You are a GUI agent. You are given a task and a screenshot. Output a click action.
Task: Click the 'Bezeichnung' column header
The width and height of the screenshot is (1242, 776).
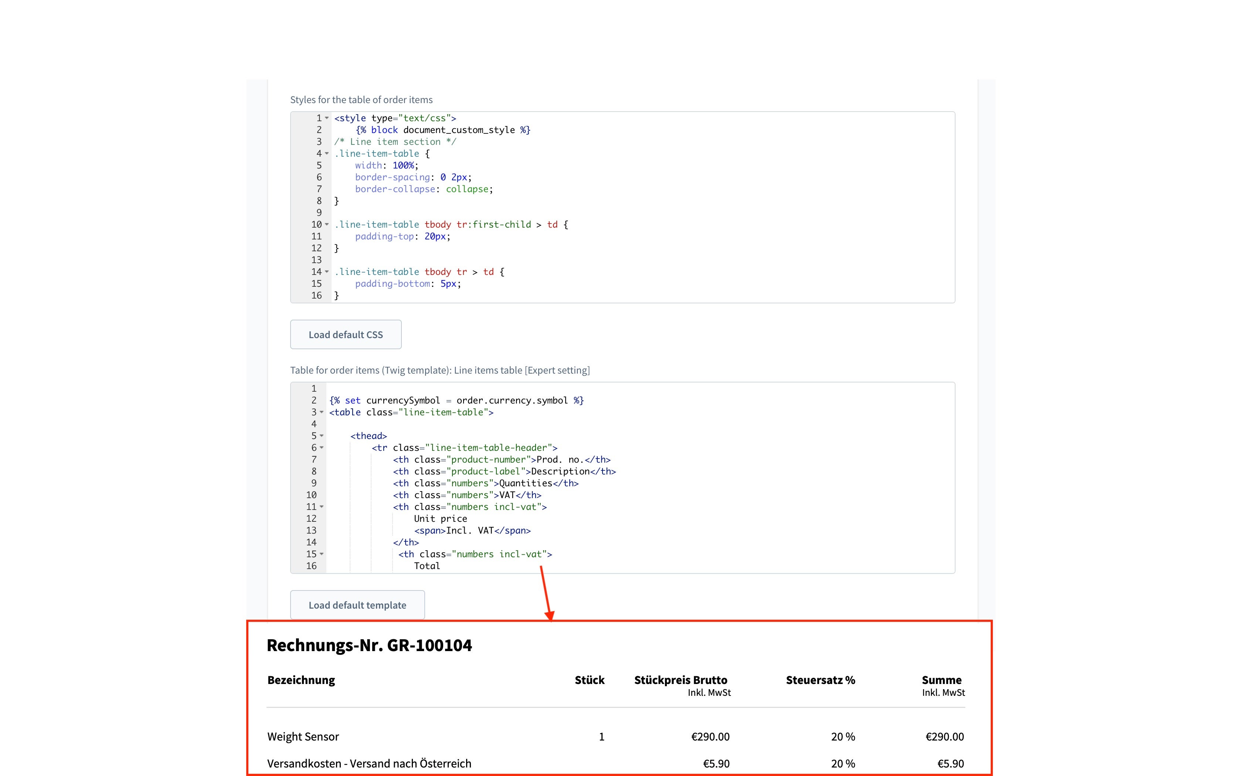coord(301,680)
